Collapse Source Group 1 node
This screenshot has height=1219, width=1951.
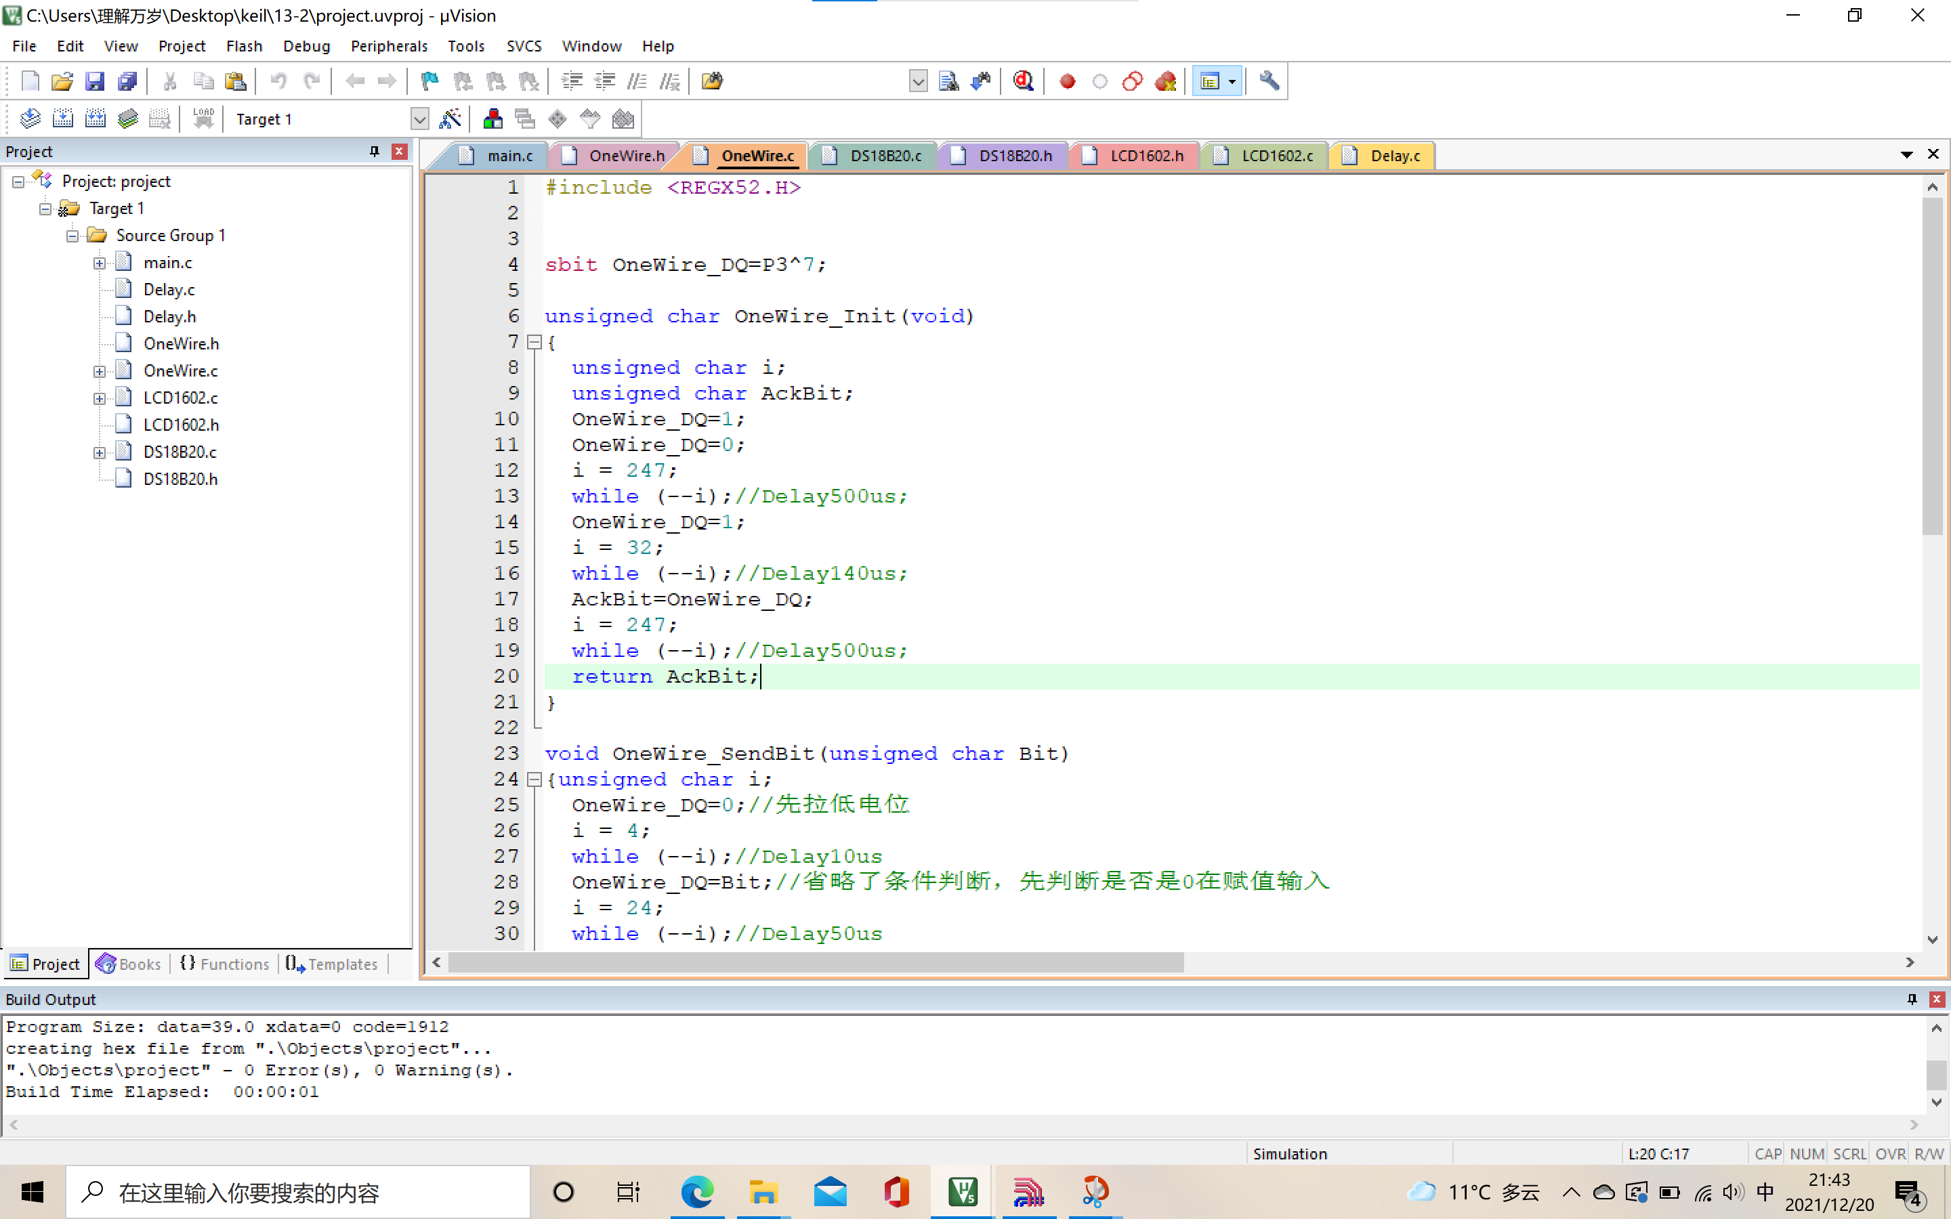tap(72, 236)
